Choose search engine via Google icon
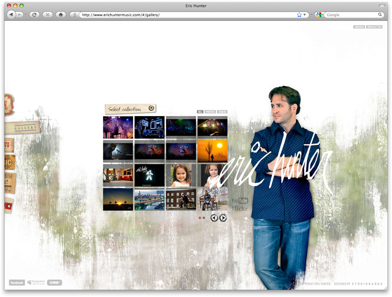This screenshot has width=392, height=297. [319, 15]
